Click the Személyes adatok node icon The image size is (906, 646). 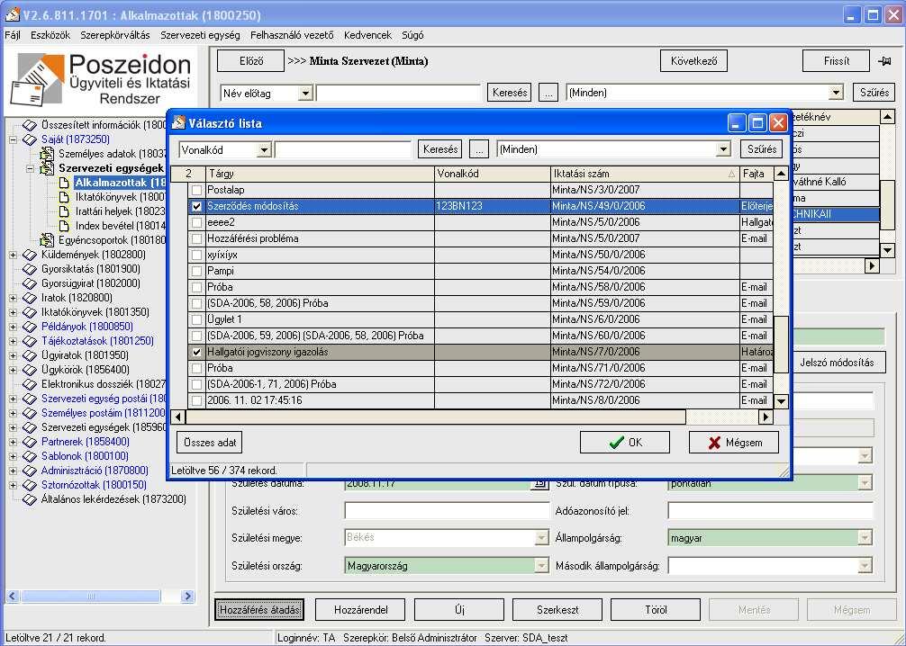(47, 154)
